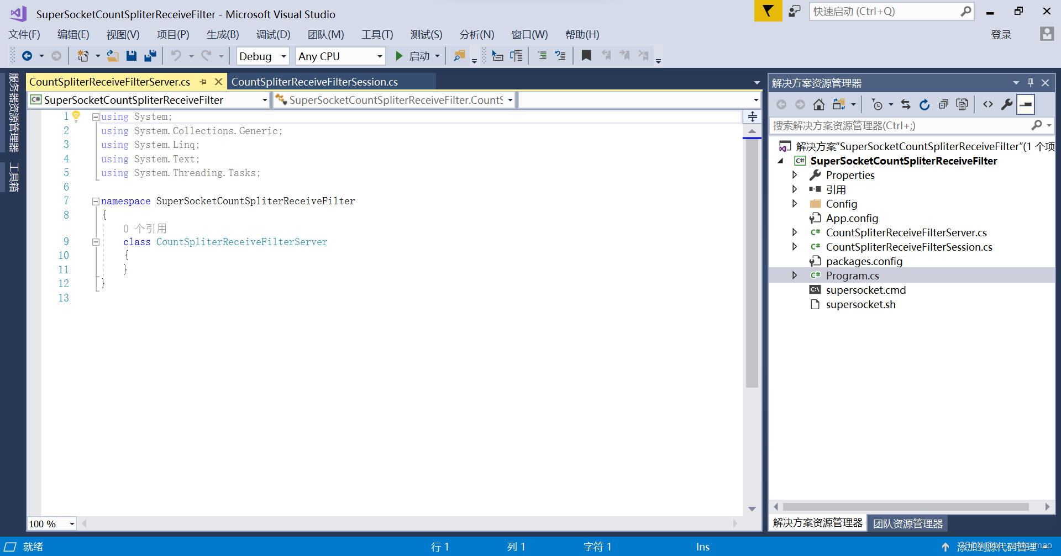Open the class type navigation dropdown
This screenshot has width=1061, height=556.
[395, 100]
